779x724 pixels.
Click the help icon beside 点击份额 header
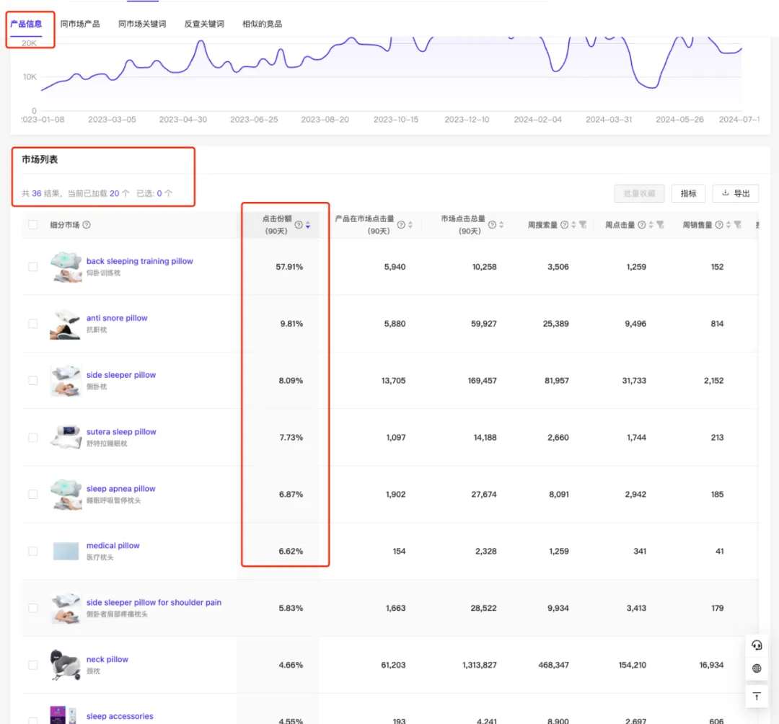[x=299, y=225]
